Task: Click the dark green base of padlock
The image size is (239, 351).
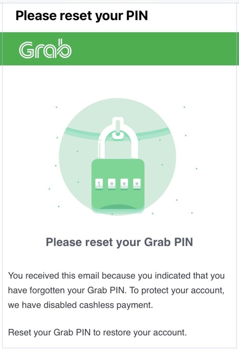Action: pyautogui.click(x=118, y=206)
